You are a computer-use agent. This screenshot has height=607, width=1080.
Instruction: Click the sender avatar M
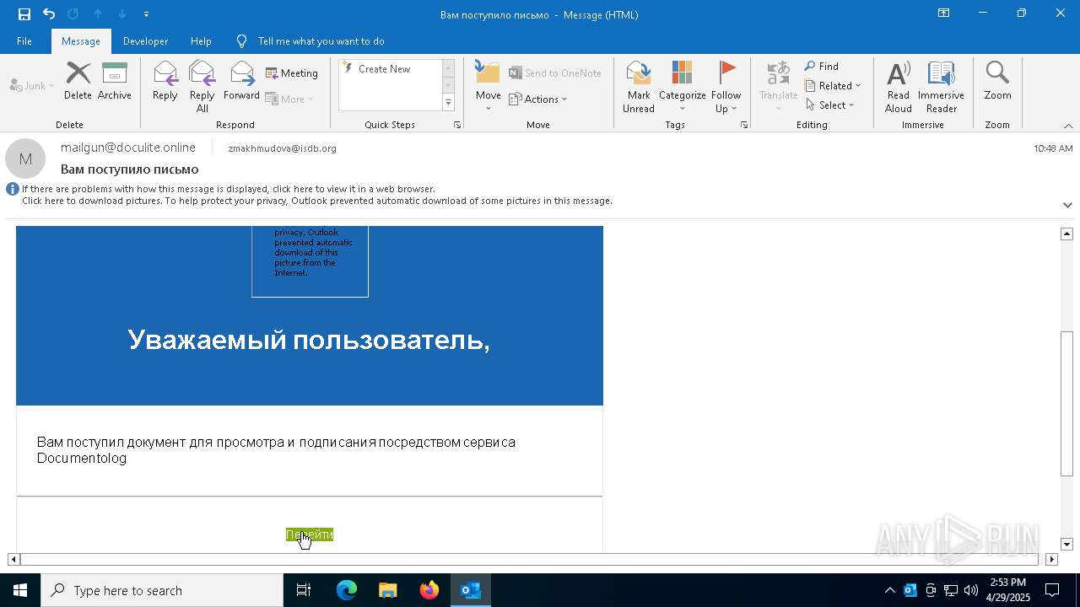25,158
